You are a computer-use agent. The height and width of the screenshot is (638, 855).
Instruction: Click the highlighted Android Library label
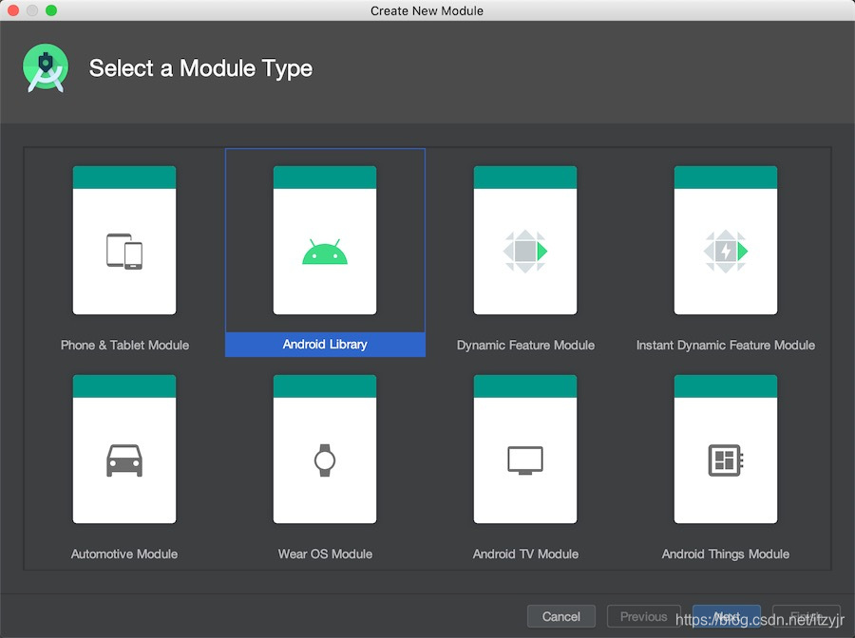(325, 345)
